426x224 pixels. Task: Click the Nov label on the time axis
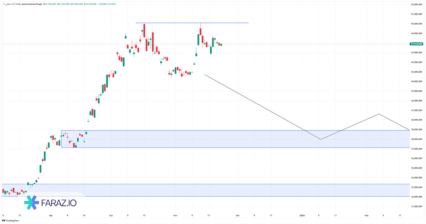(175, 215)
